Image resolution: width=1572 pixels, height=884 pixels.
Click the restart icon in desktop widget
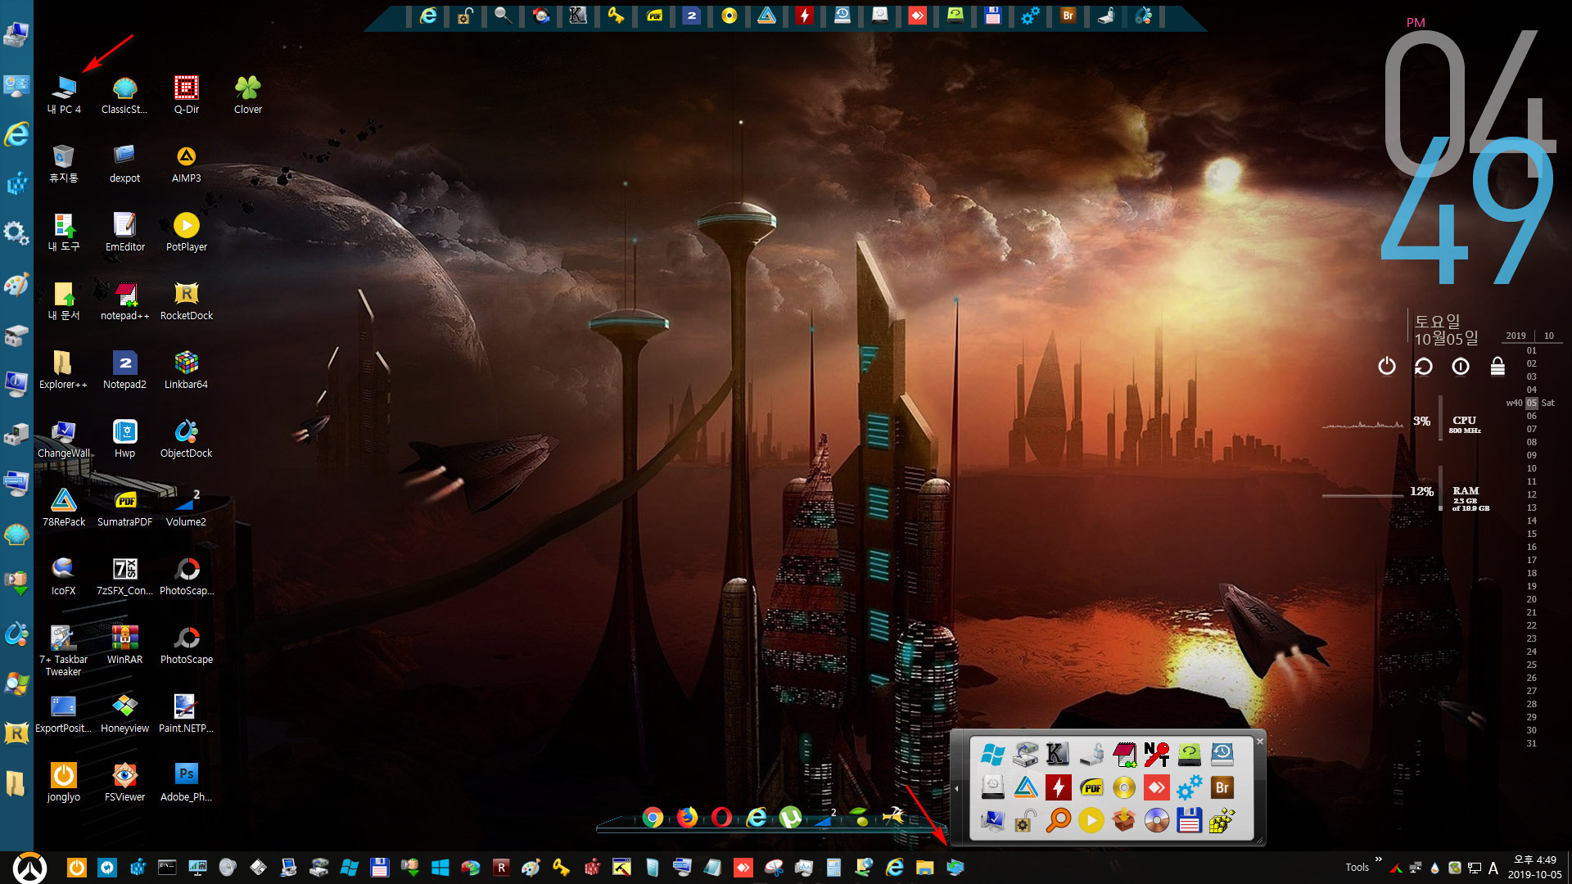click(1423, 366)
